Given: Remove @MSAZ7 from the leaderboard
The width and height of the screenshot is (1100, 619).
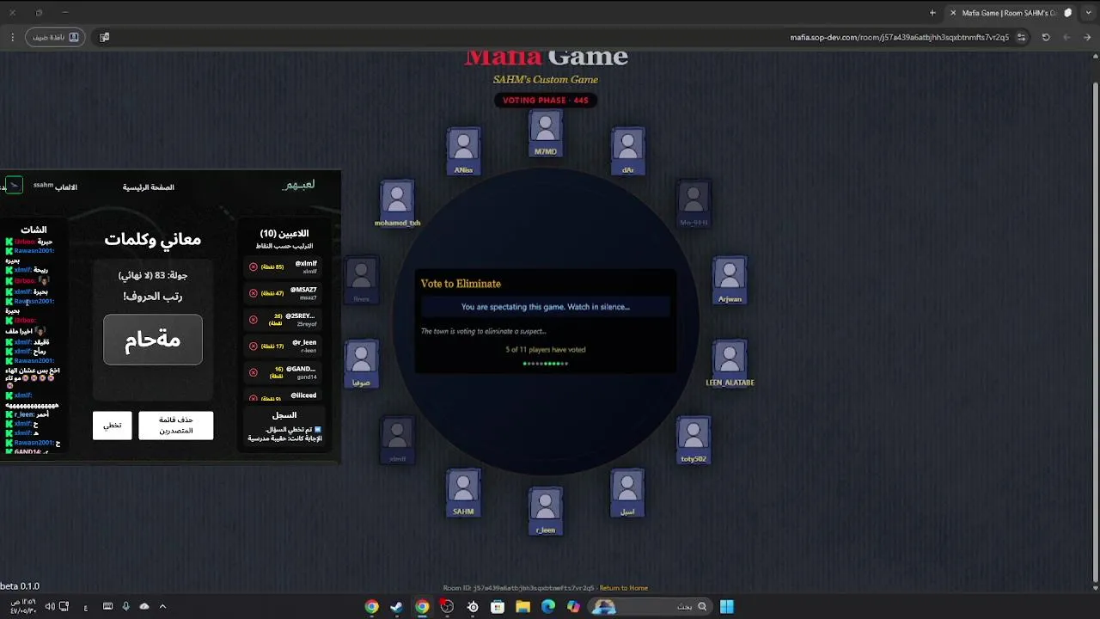Looking at the screenshot, I should click(x=254, y=293).
